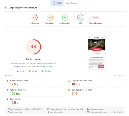Click the SEO label
The width and height of the screenshot is (129, 116).
click(x=80, y=23)
